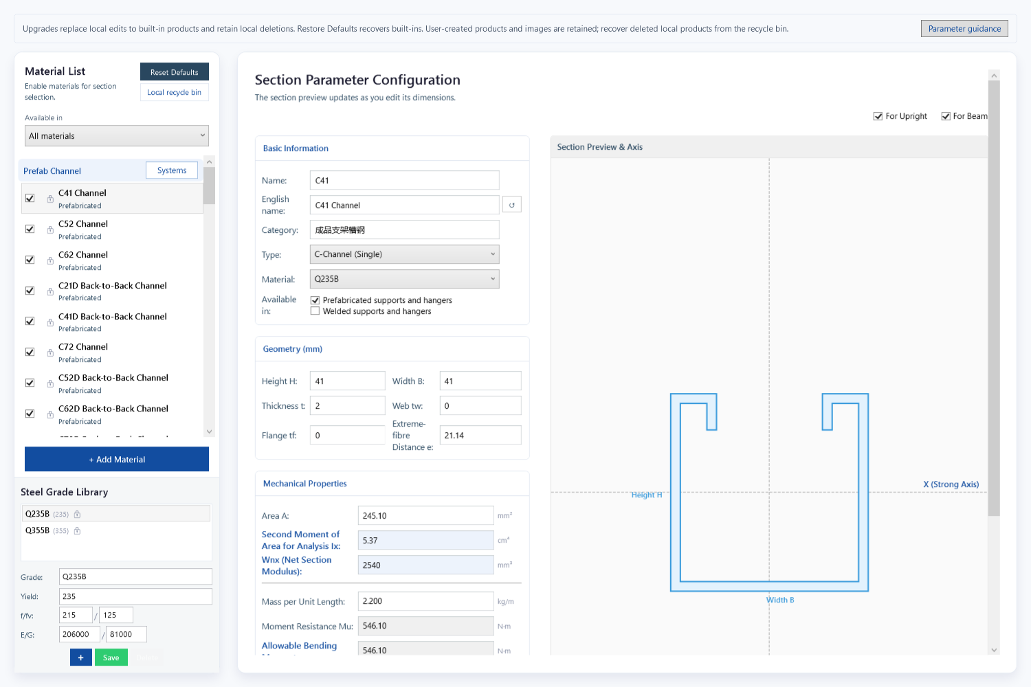
Task: Click the material list scrollbar thumb
Action: coord(210,185)
